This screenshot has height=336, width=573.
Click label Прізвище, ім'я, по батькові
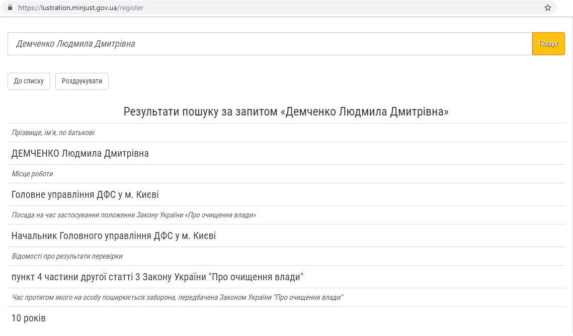[x=53, y=133]
